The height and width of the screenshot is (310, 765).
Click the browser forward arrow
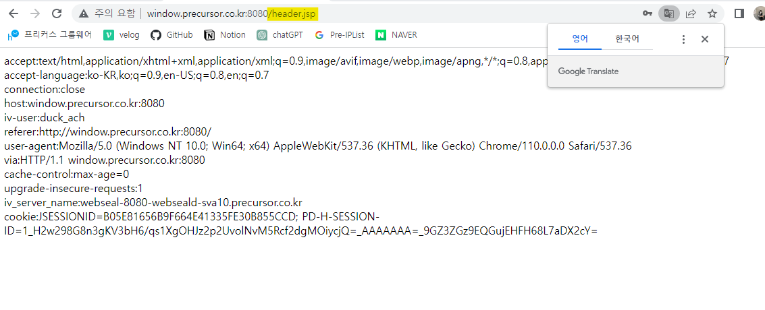35,13
